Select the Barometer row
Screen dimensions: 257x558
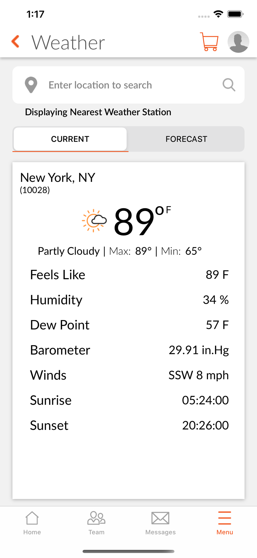point(129,350)
